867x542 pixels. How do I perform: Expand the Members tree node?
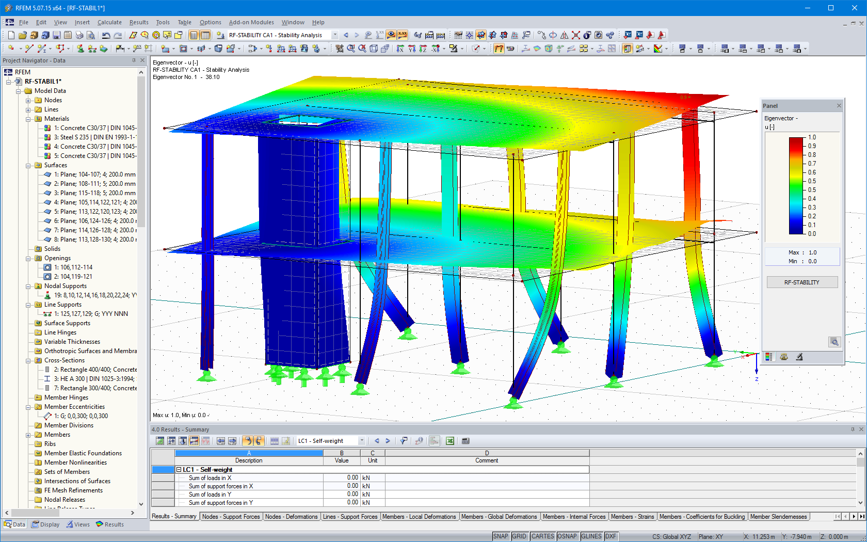(x=28, y=435)
